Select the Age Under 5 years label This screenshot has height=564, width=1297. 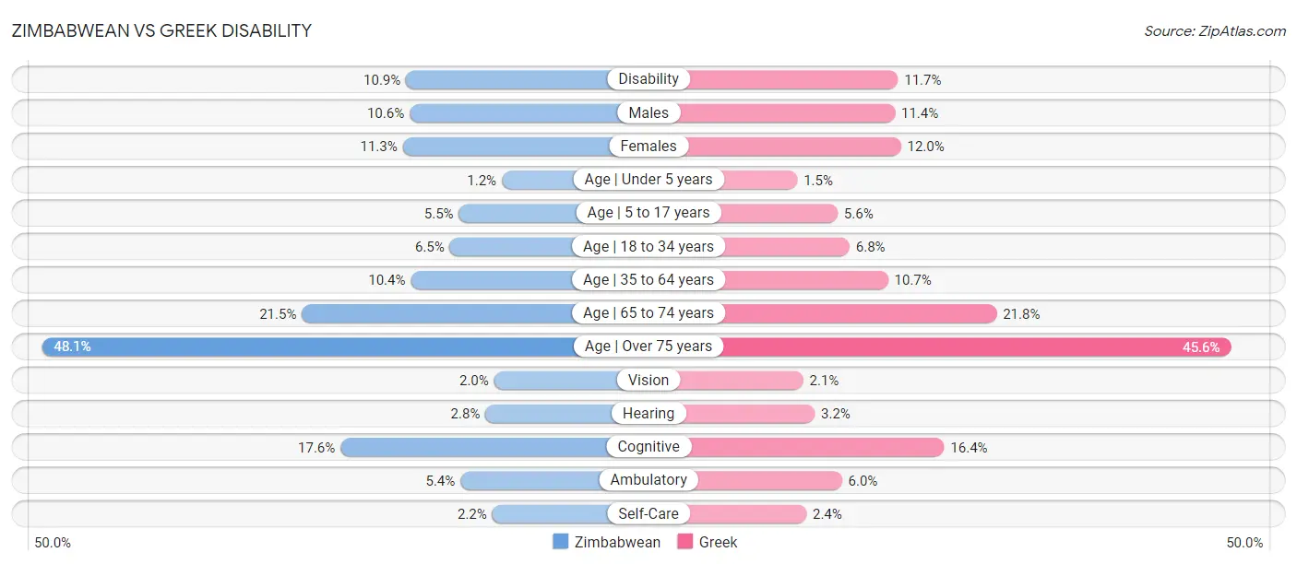tap(648, 180)
